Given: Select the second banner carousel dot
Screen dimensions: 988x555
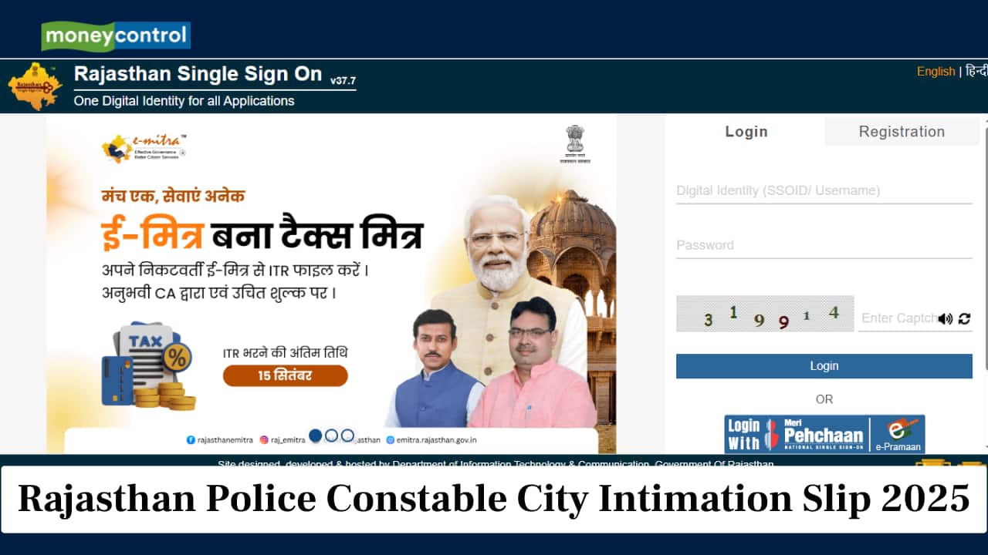Looking at the screenshot, I should click(x=331, y=436).
